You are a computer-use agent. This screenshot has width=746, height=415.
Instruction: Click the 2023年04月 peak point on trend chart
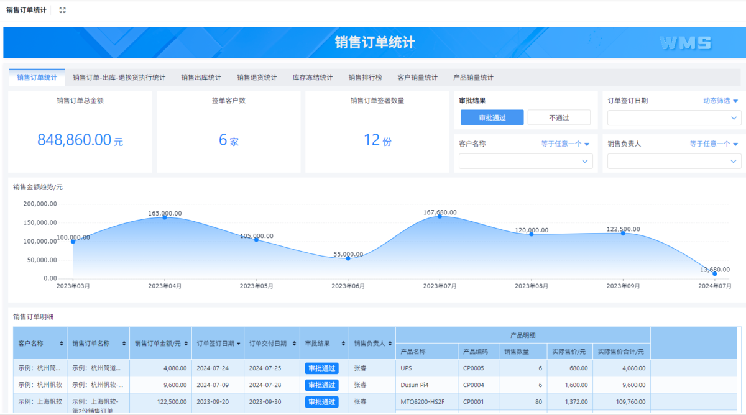(x=165, y=217)
